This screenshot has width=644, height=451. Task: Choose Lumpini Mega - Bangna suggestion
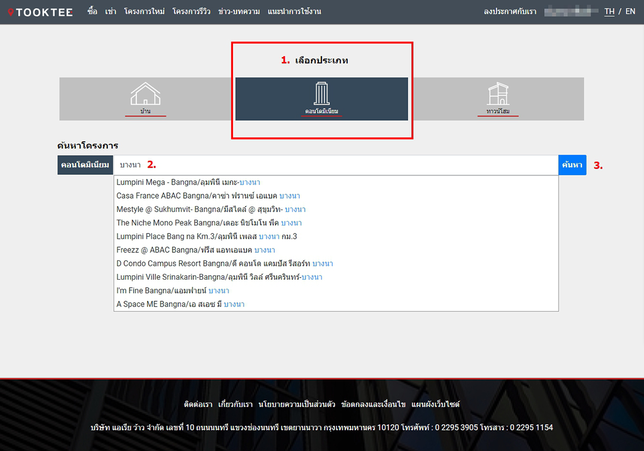coord(188,182)
